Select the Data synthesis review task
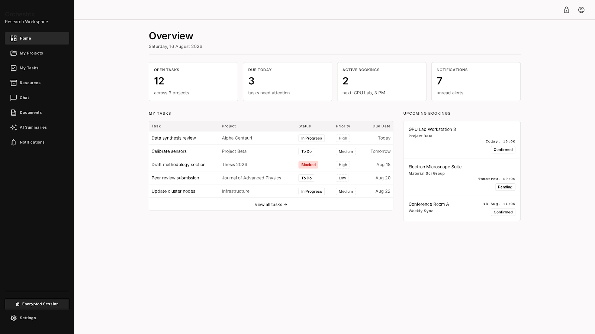This screenshot has width=595, height=334. click(174, 138)
